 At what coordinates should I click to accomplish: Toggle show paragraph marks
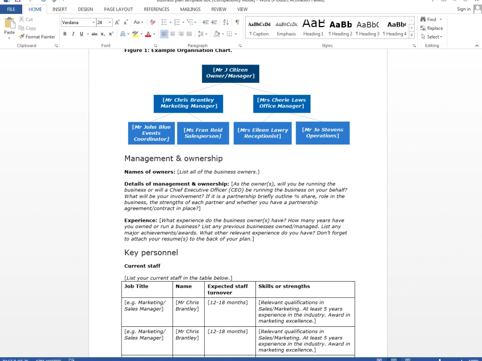click(237, 22)
